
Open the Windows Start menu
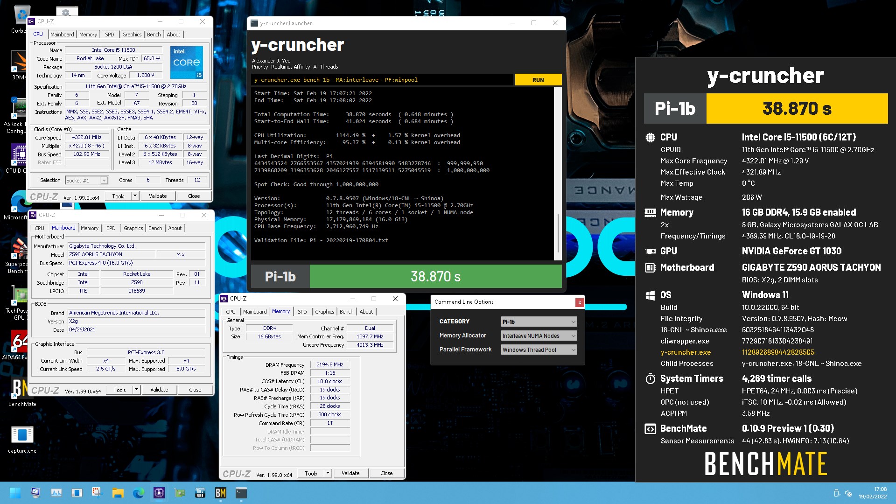pyautogui.click(x=15, y=493)
